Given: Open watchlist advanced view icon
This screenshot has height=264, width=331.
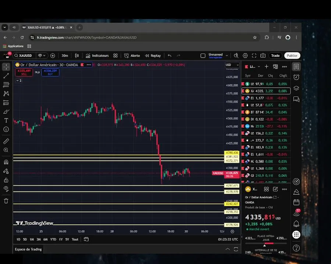Looking at the screenshot, I should (275, 66).
